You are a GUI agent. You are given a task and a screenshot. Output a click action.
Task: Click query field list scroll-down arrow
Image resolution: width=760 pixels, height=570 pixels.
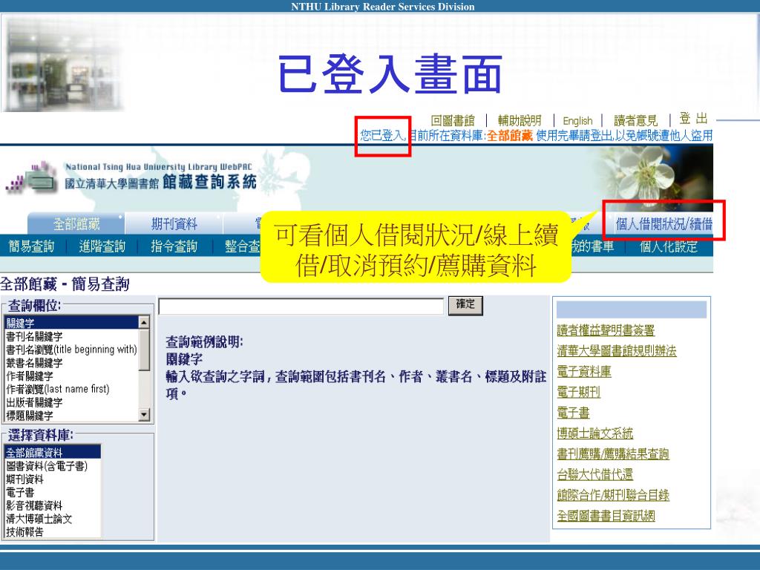pyautogui.click(x=144, y=415)
